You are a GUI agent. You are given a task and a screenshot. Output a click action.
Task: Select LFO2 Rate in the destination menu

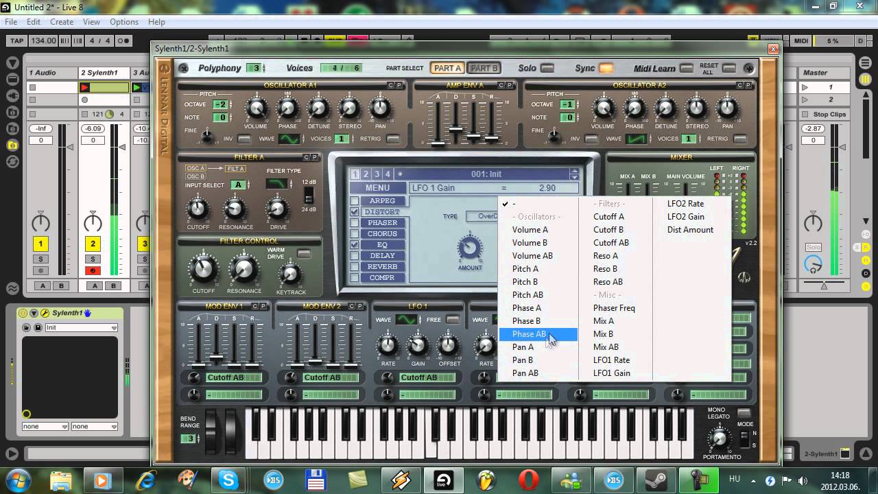coord(685,204)
